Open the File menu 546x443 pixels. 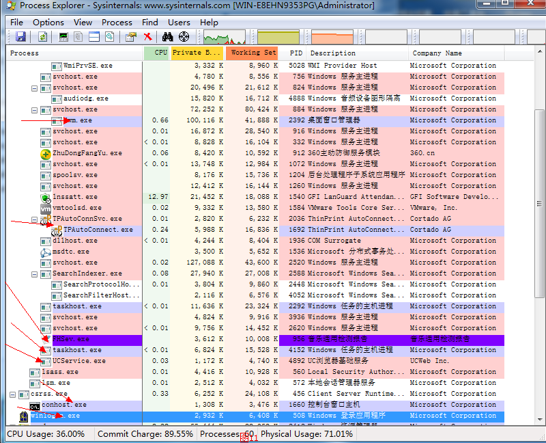[16, 23]
